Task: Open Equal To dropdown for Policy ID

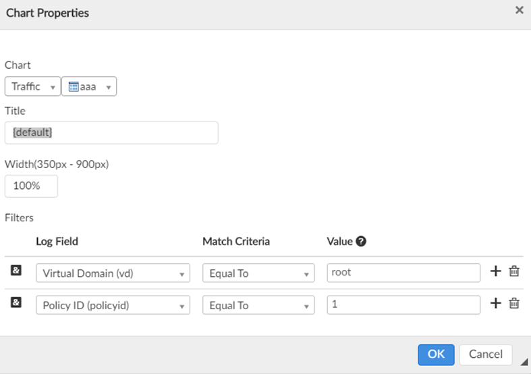Action: (x=258, y=305)
